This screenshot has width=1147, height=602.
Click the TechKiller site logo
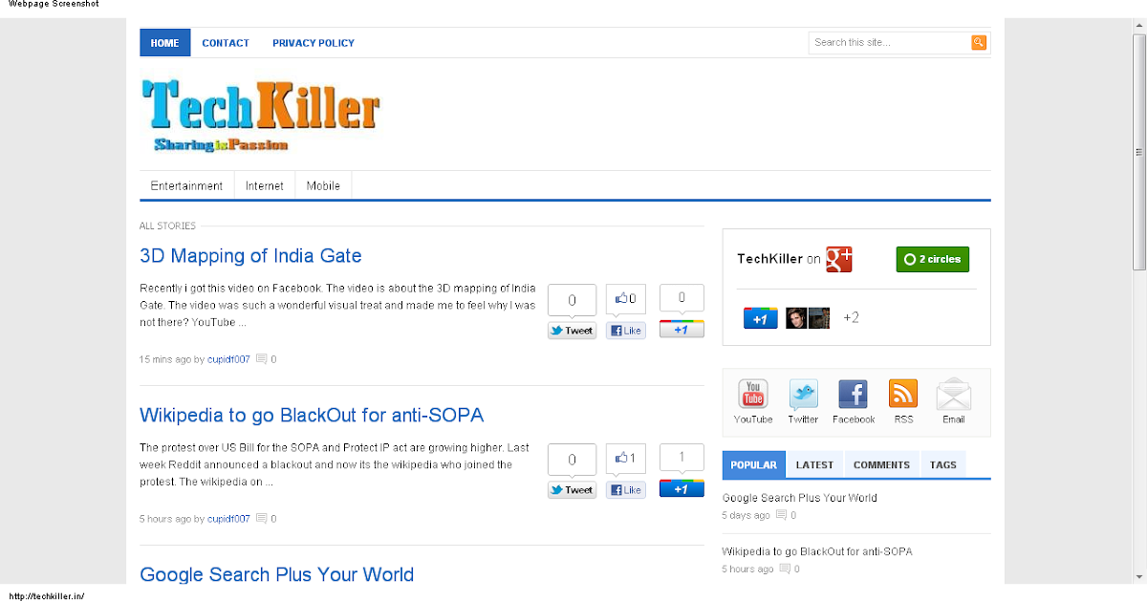(x=261, y=116)
